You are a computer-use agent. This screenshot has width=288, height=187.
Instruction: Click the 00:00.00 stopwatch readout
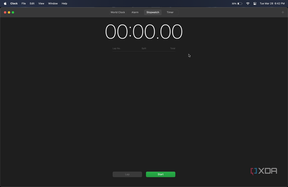point(144,32)
